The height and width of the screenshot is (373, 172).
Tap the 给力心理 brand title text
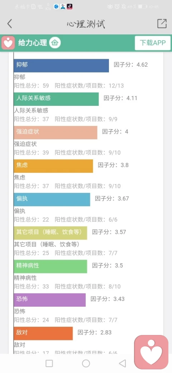pos(33,43)
